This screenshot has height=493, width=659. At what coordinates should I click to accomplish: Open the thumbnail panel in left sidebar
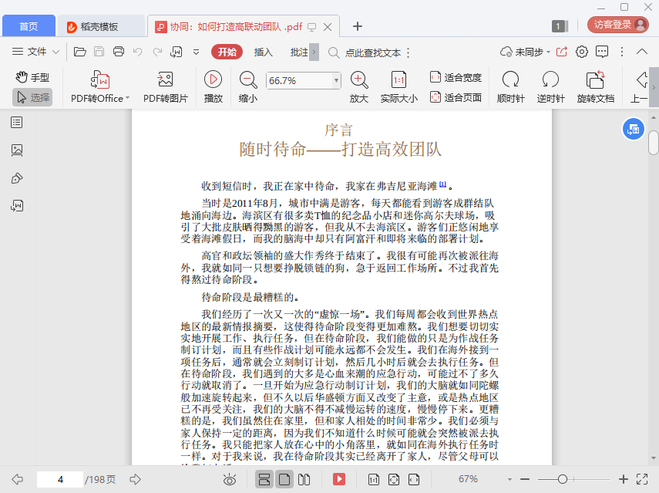pyautogui.click(x=17, y=150)
